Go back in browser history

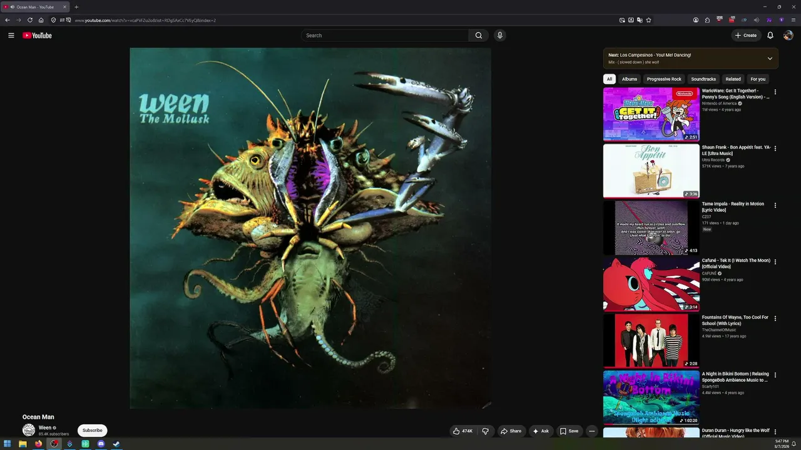pyautogui.click(x=8, y=20)
